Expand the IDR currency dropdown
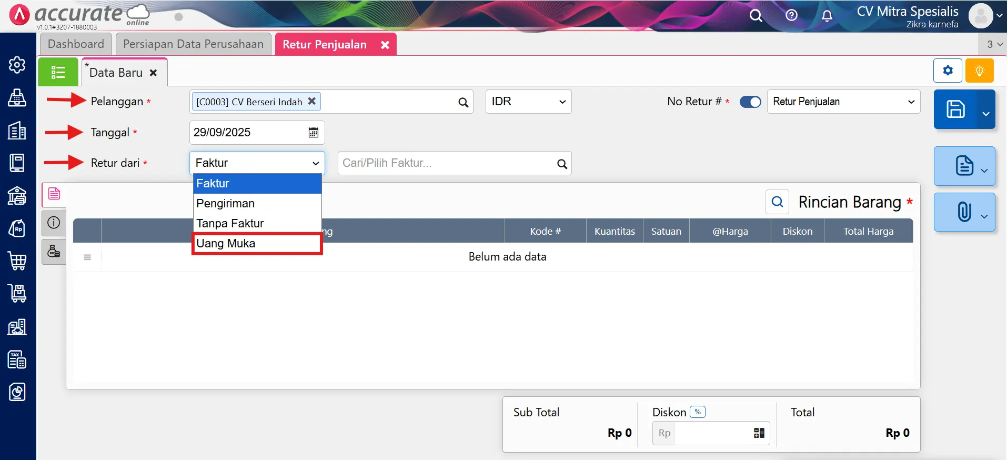 528,102
